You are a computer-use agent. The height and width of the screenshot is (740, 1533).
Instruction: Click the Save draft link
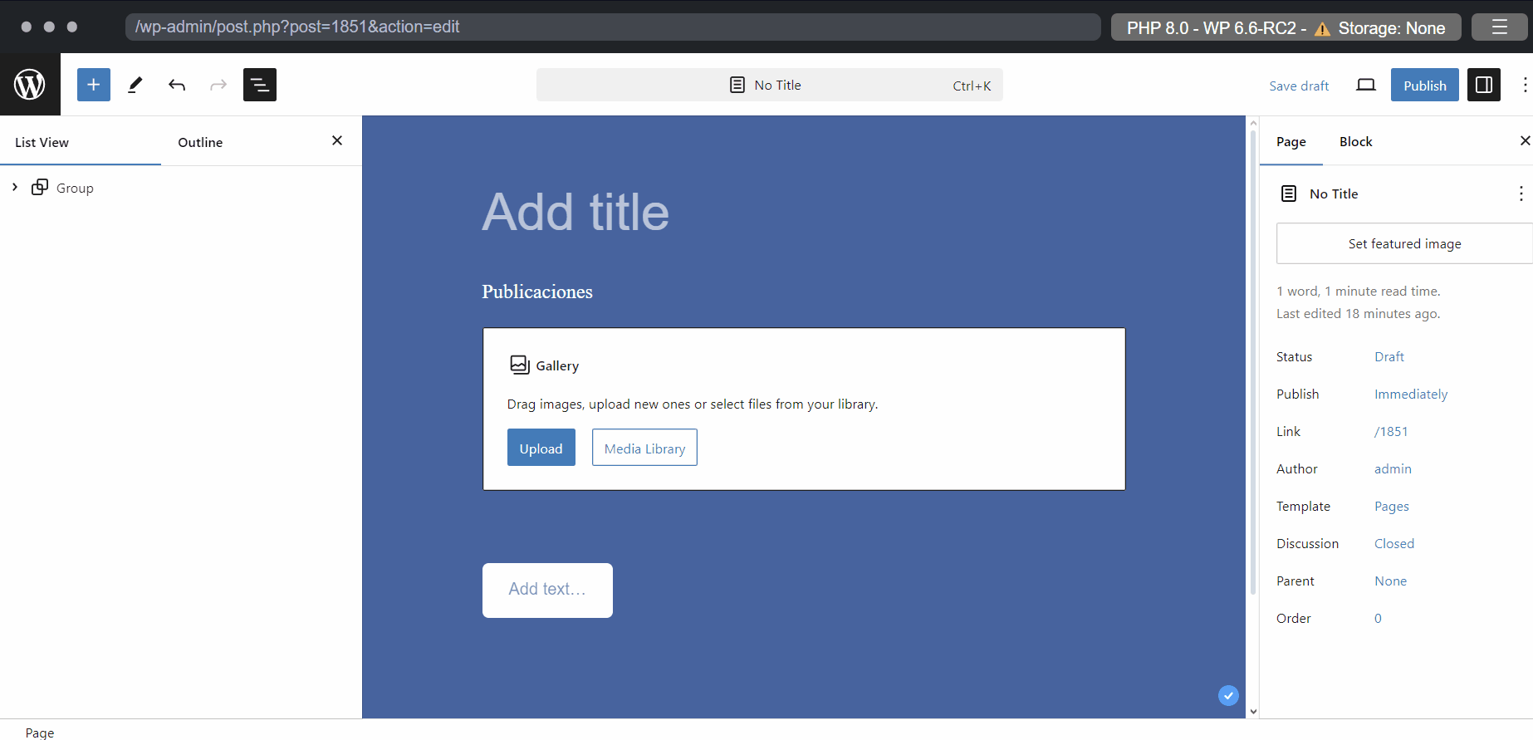[1299, 86]
